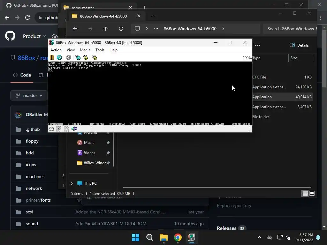Screen dimensions: 327x245
Task: Open the sound folder in GitHub repo
Action: [32, 224]
